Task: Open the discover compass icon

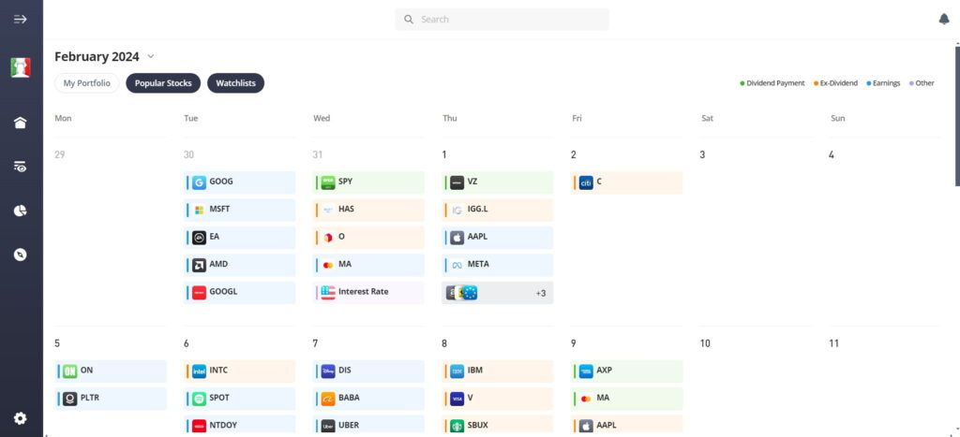Action: click(x=21, y=255)
